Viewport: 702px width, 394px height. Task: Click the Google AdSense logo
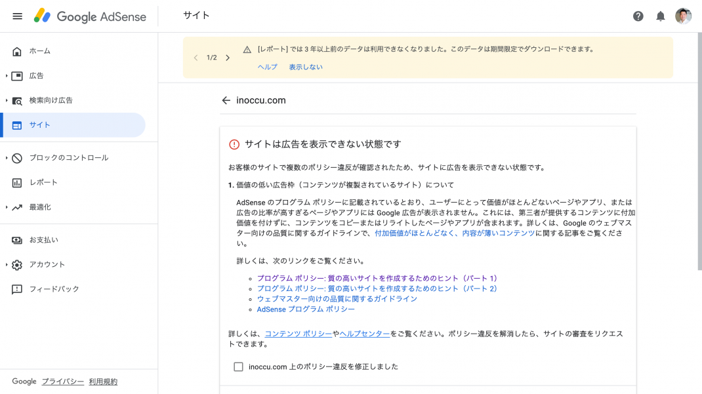(x=90, y=16)
